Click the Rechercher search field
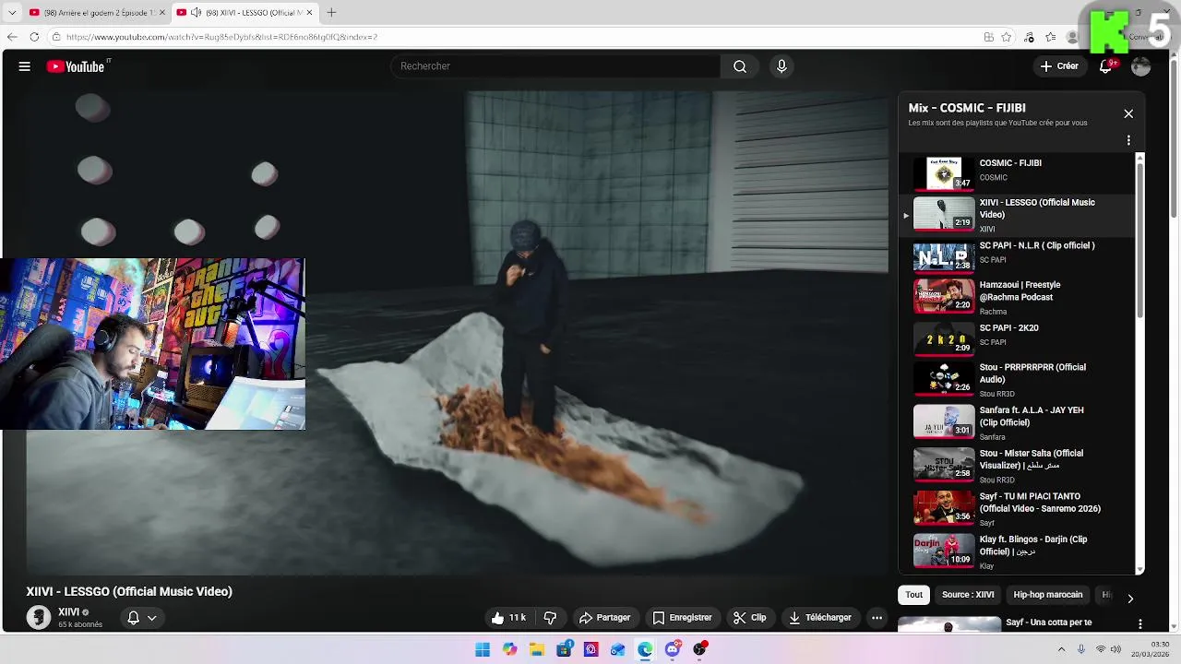1181x664 pixels. [x=555, y=66]
